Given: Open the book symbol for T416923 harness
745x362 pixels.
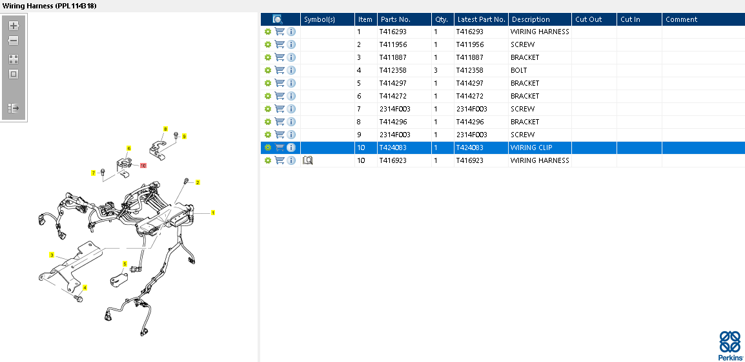Looking at the screenshot, I should pos(308,160).
